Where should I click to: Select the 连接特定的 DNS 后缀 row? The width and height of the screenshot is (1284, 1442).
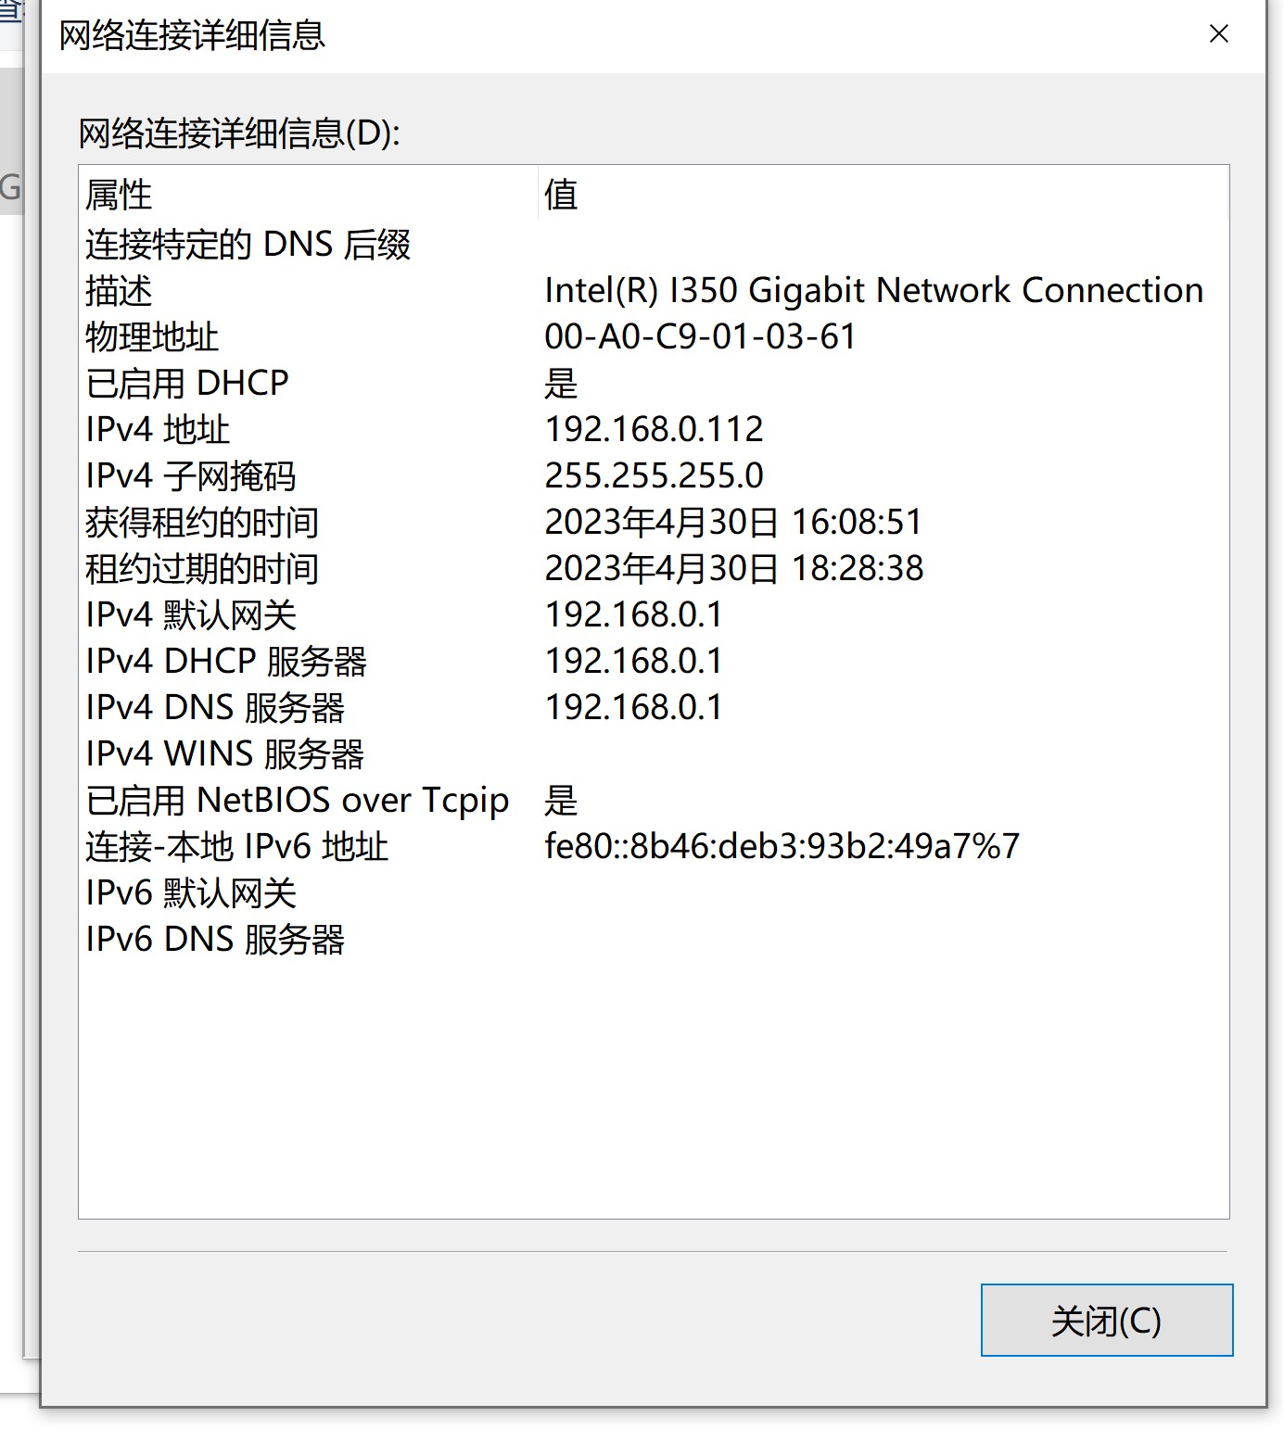pyautogui.click(x=248, y=245)
